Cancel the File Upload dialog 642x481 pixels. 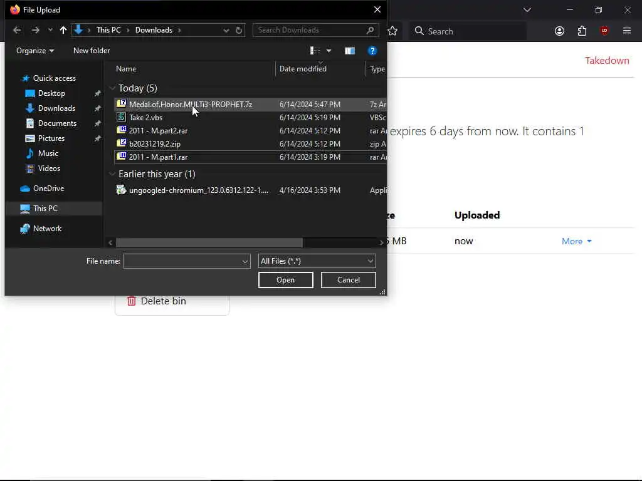pyautogui.click(x=349, y=280)
